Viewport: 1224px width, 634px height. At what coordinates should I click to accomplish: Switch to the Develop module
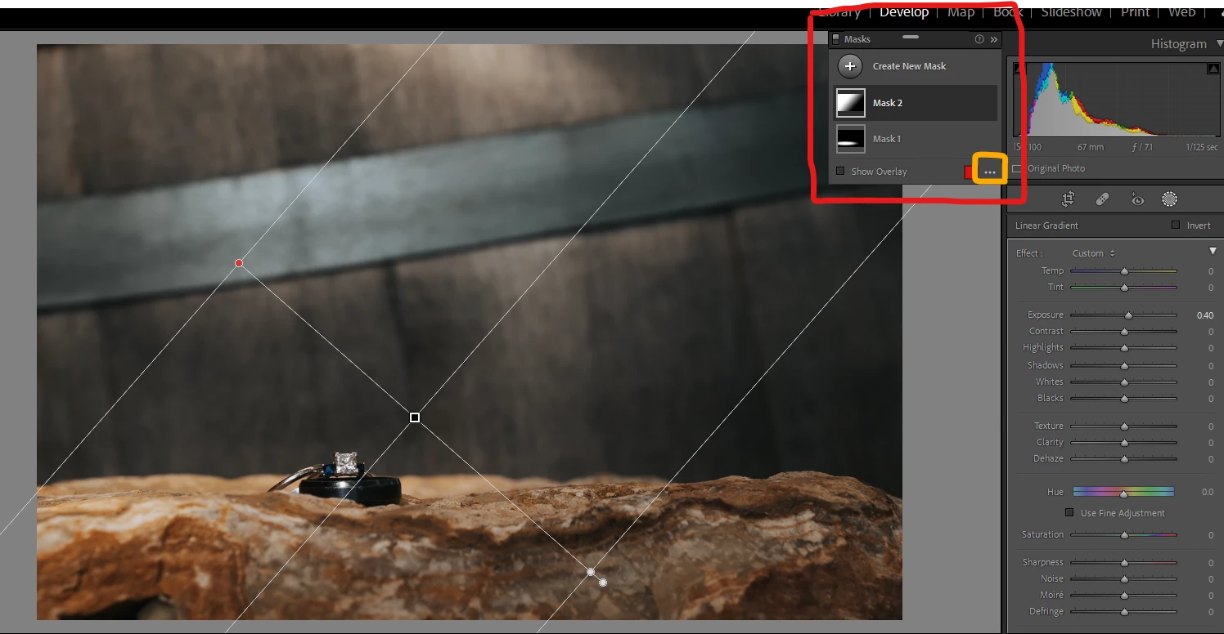tap(904, 12)
